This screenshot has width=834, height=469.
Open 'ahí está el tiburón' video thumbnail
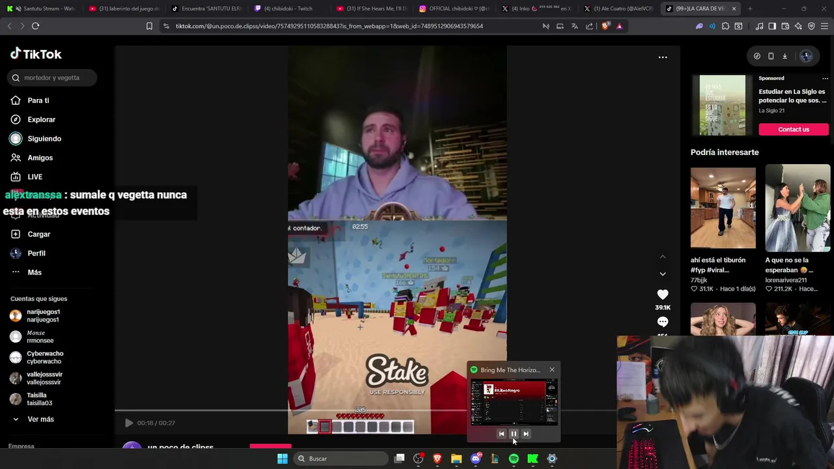(723, 208)
